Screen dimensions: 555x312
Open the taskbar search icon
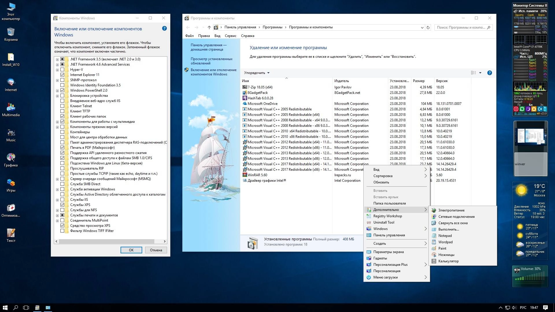(x=16, y=308)
